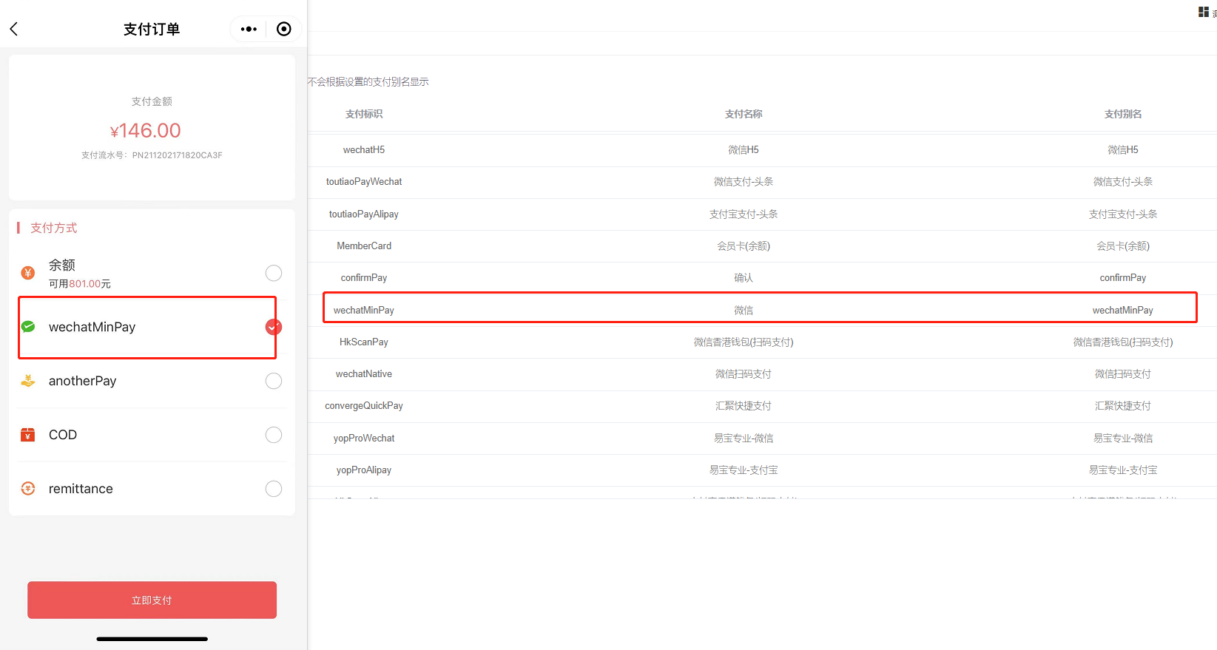Click toutiaoPayWechat identifier cell
This screenshot has height=650, width=1217.
(364, 182)
